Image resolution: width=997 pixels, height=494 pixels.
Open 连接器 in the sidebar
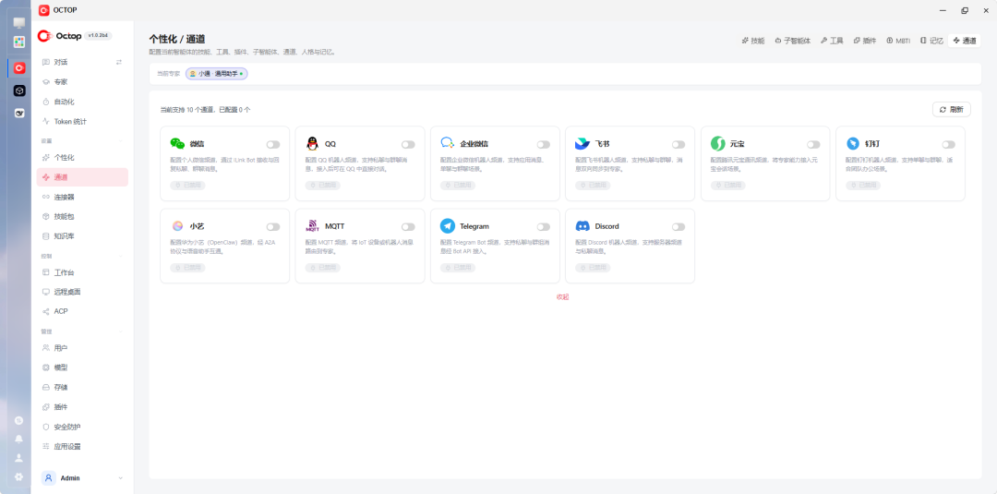click(82, 197)
